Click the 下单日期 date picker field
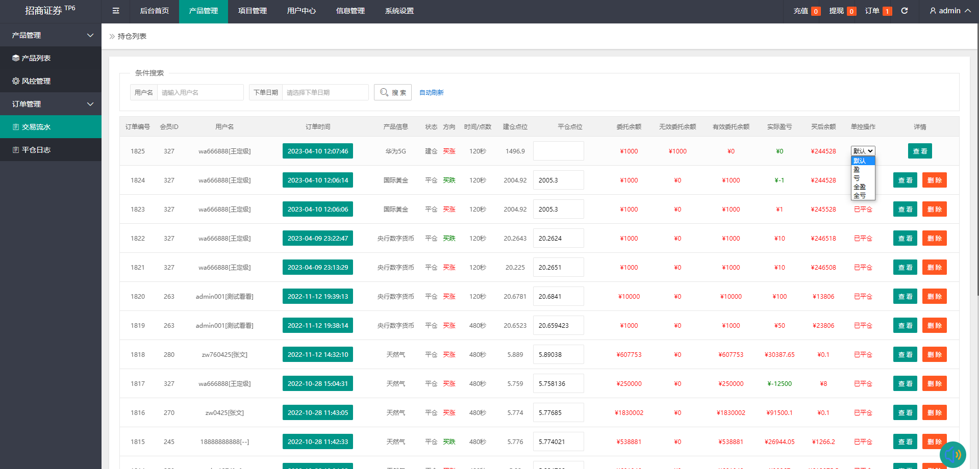Screen dimensions: 979x469 coord(324,92)
